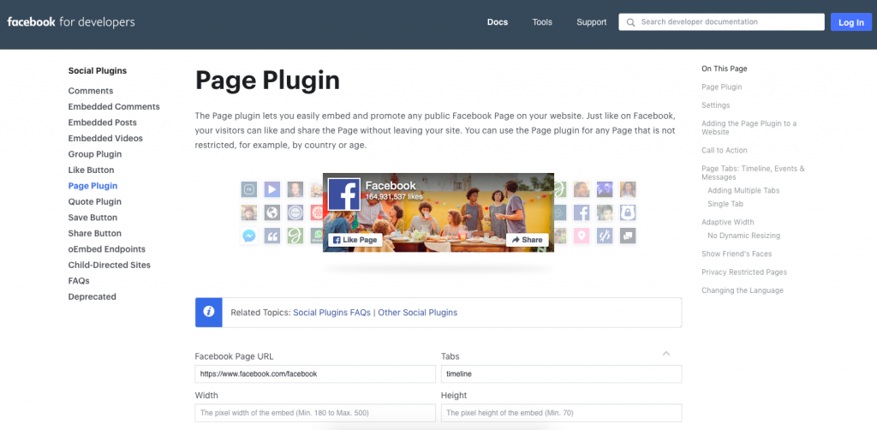The image size is (877, 430).
Task: Jump to the Privacy Restricted Pages section
Action: point(744,272)
